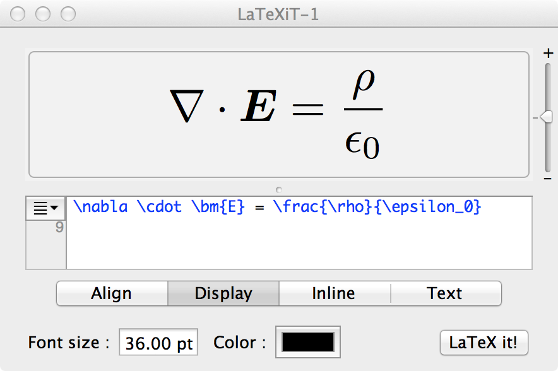Switch to Align mode
This screenshot has width=558, height=371.
pos(112,293)
